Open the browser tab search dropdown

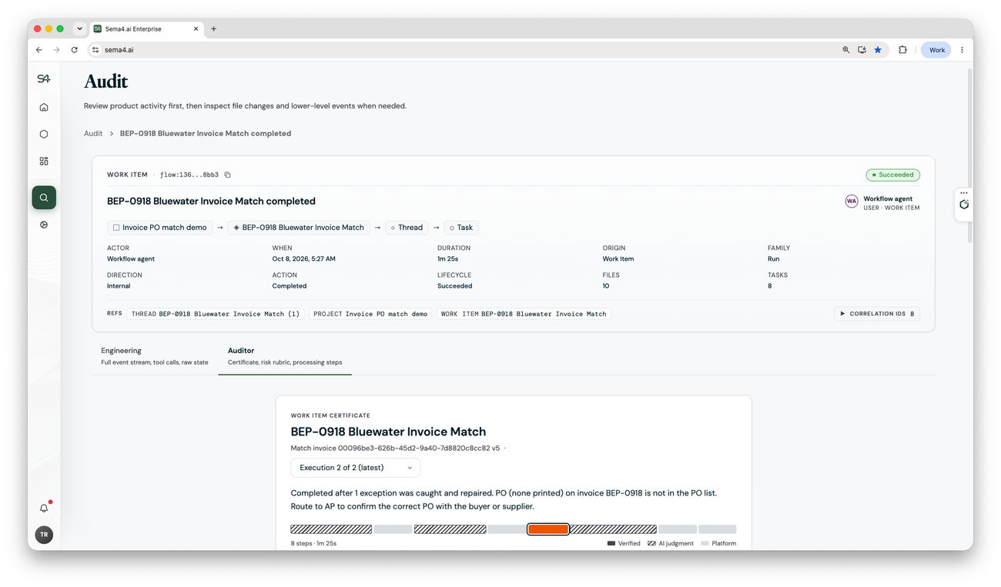pos(79,29)
